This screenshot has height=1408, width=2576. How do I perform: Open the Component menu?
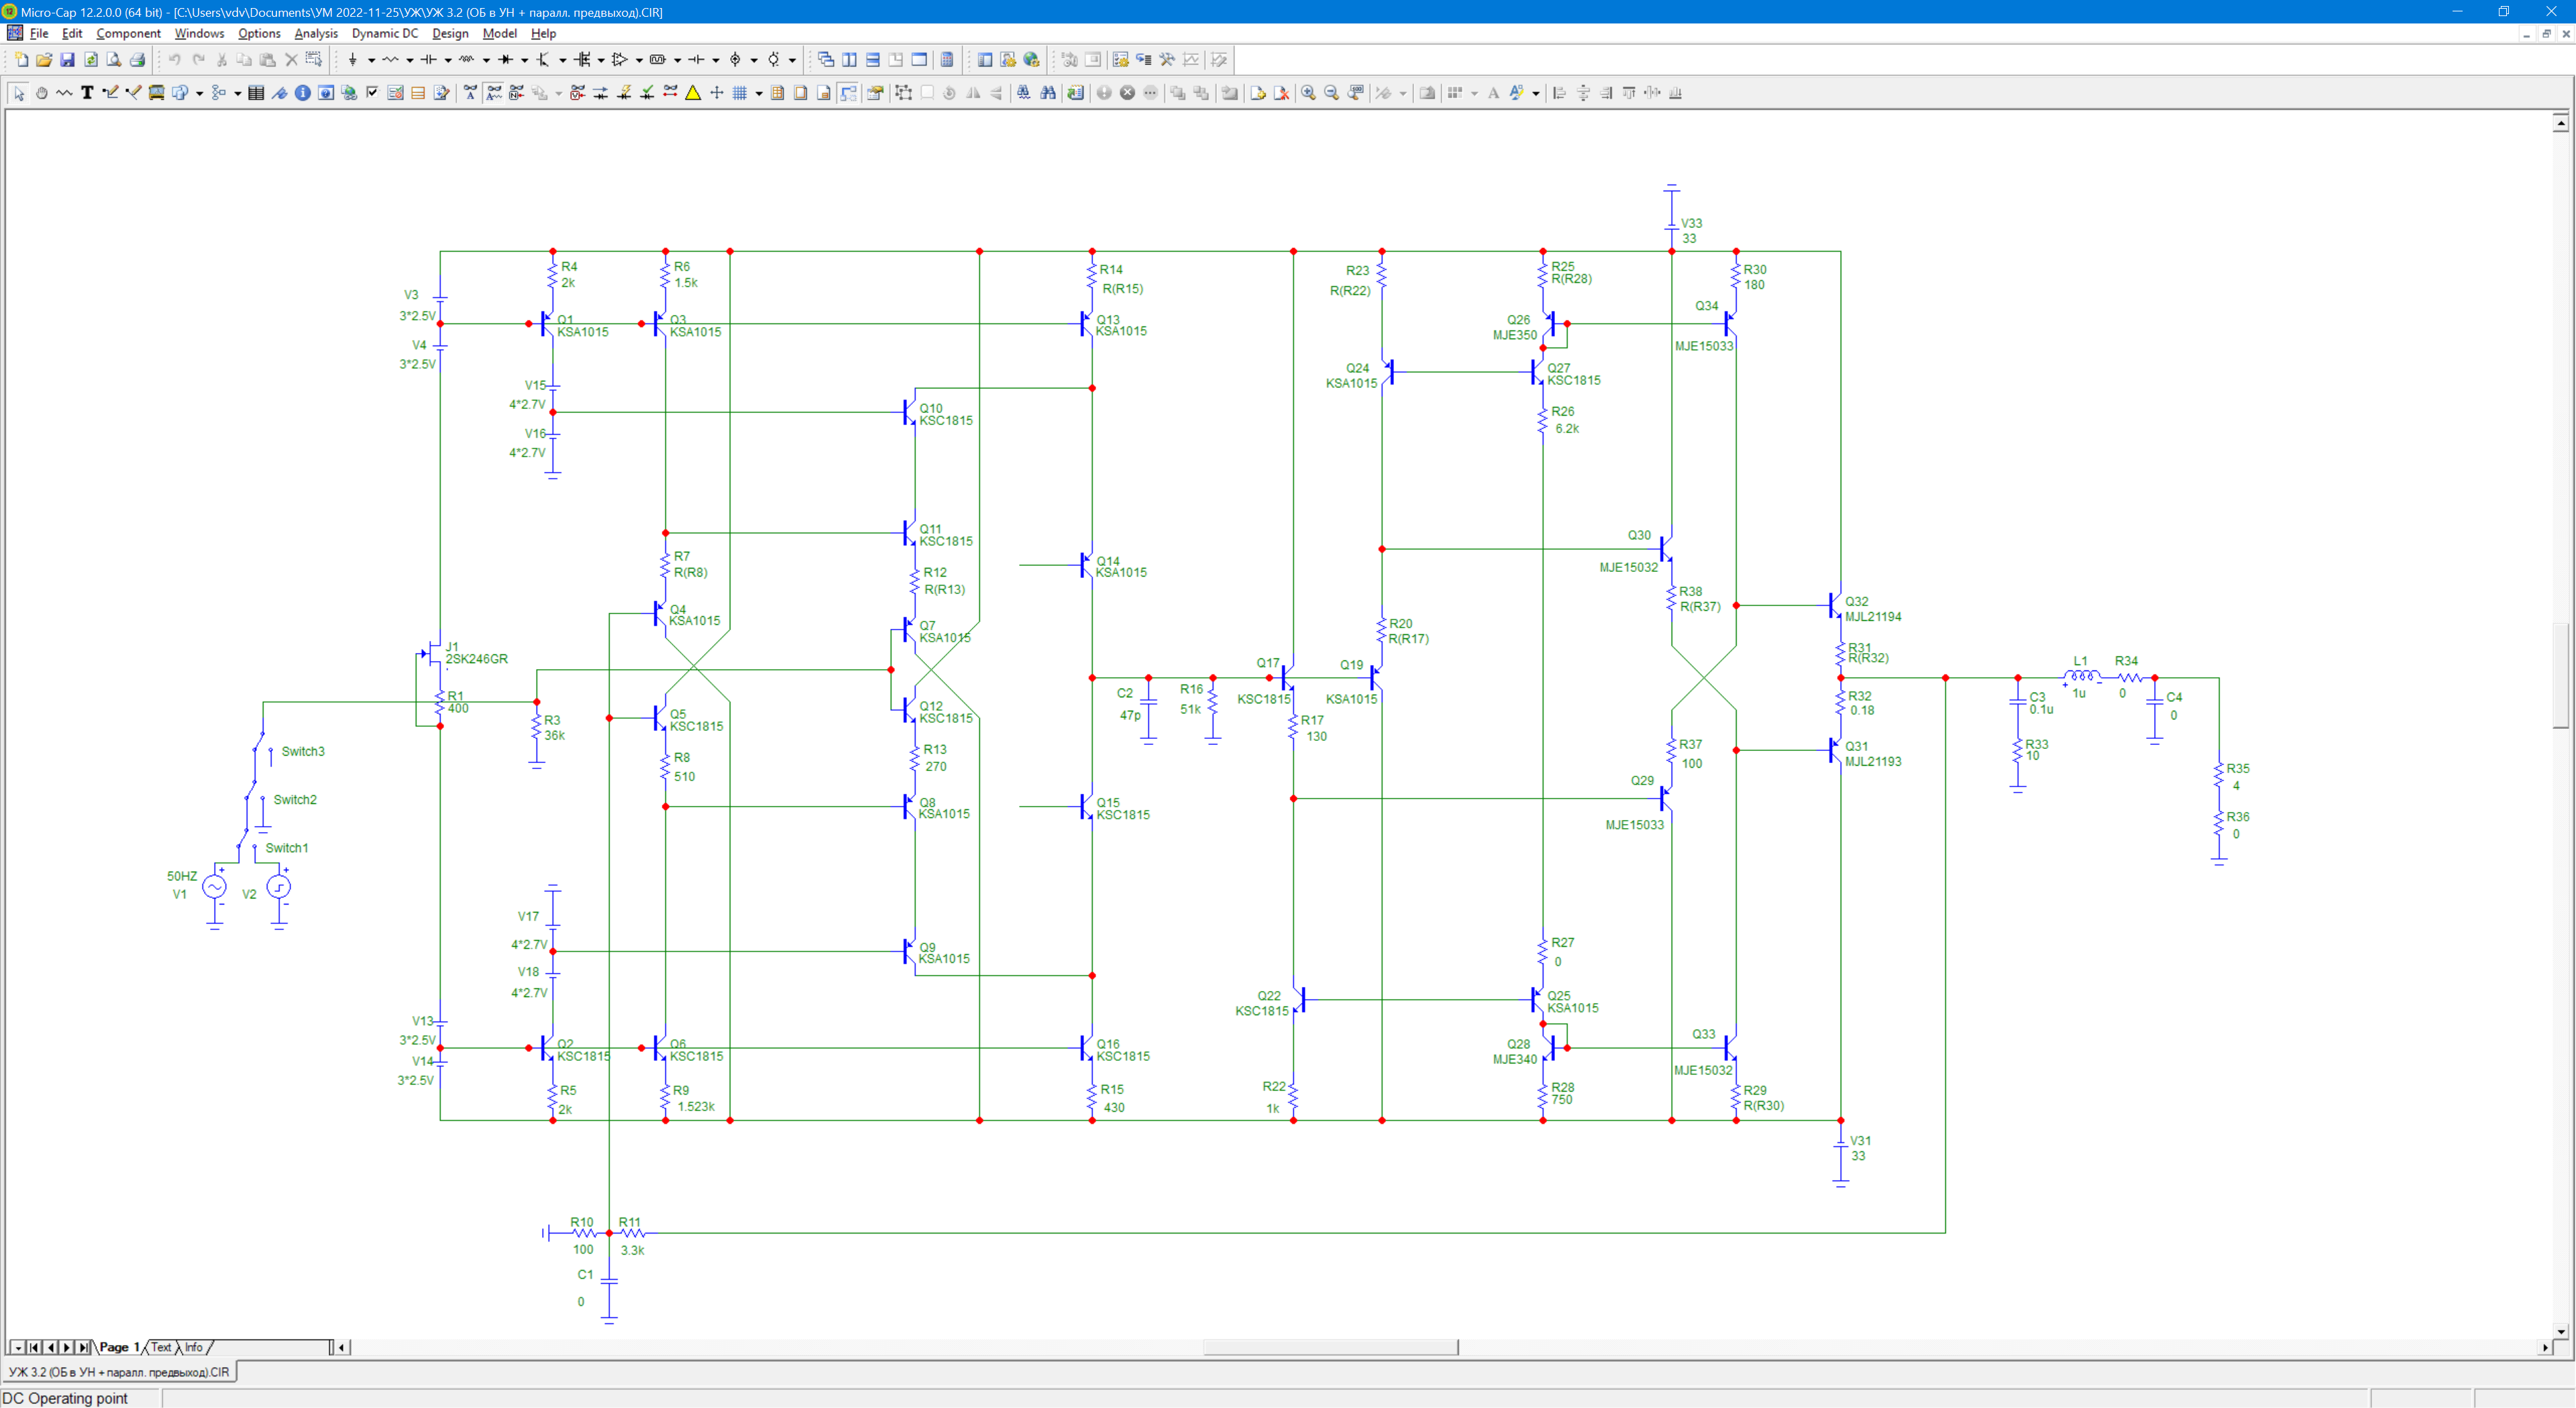point(128,33)
